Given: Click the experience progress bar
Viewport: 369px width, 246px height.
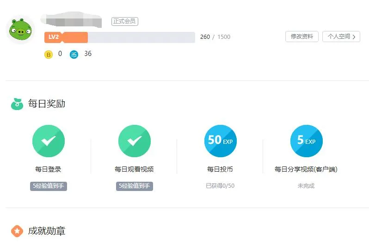Looking at the screenshot, I should tap(139, 37).
